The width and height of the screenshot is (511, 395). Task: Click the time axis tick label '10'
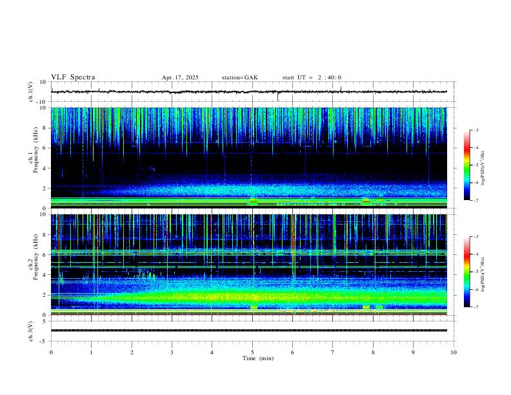pos(454,352)
